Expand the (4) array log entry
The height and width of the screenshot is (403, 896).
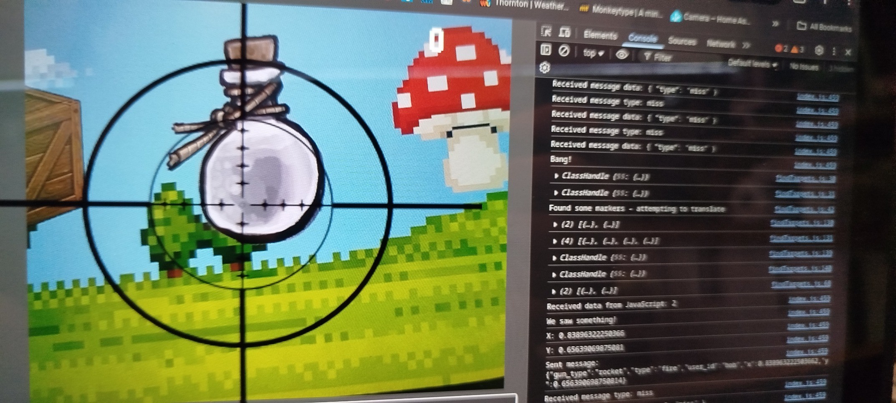554,241
